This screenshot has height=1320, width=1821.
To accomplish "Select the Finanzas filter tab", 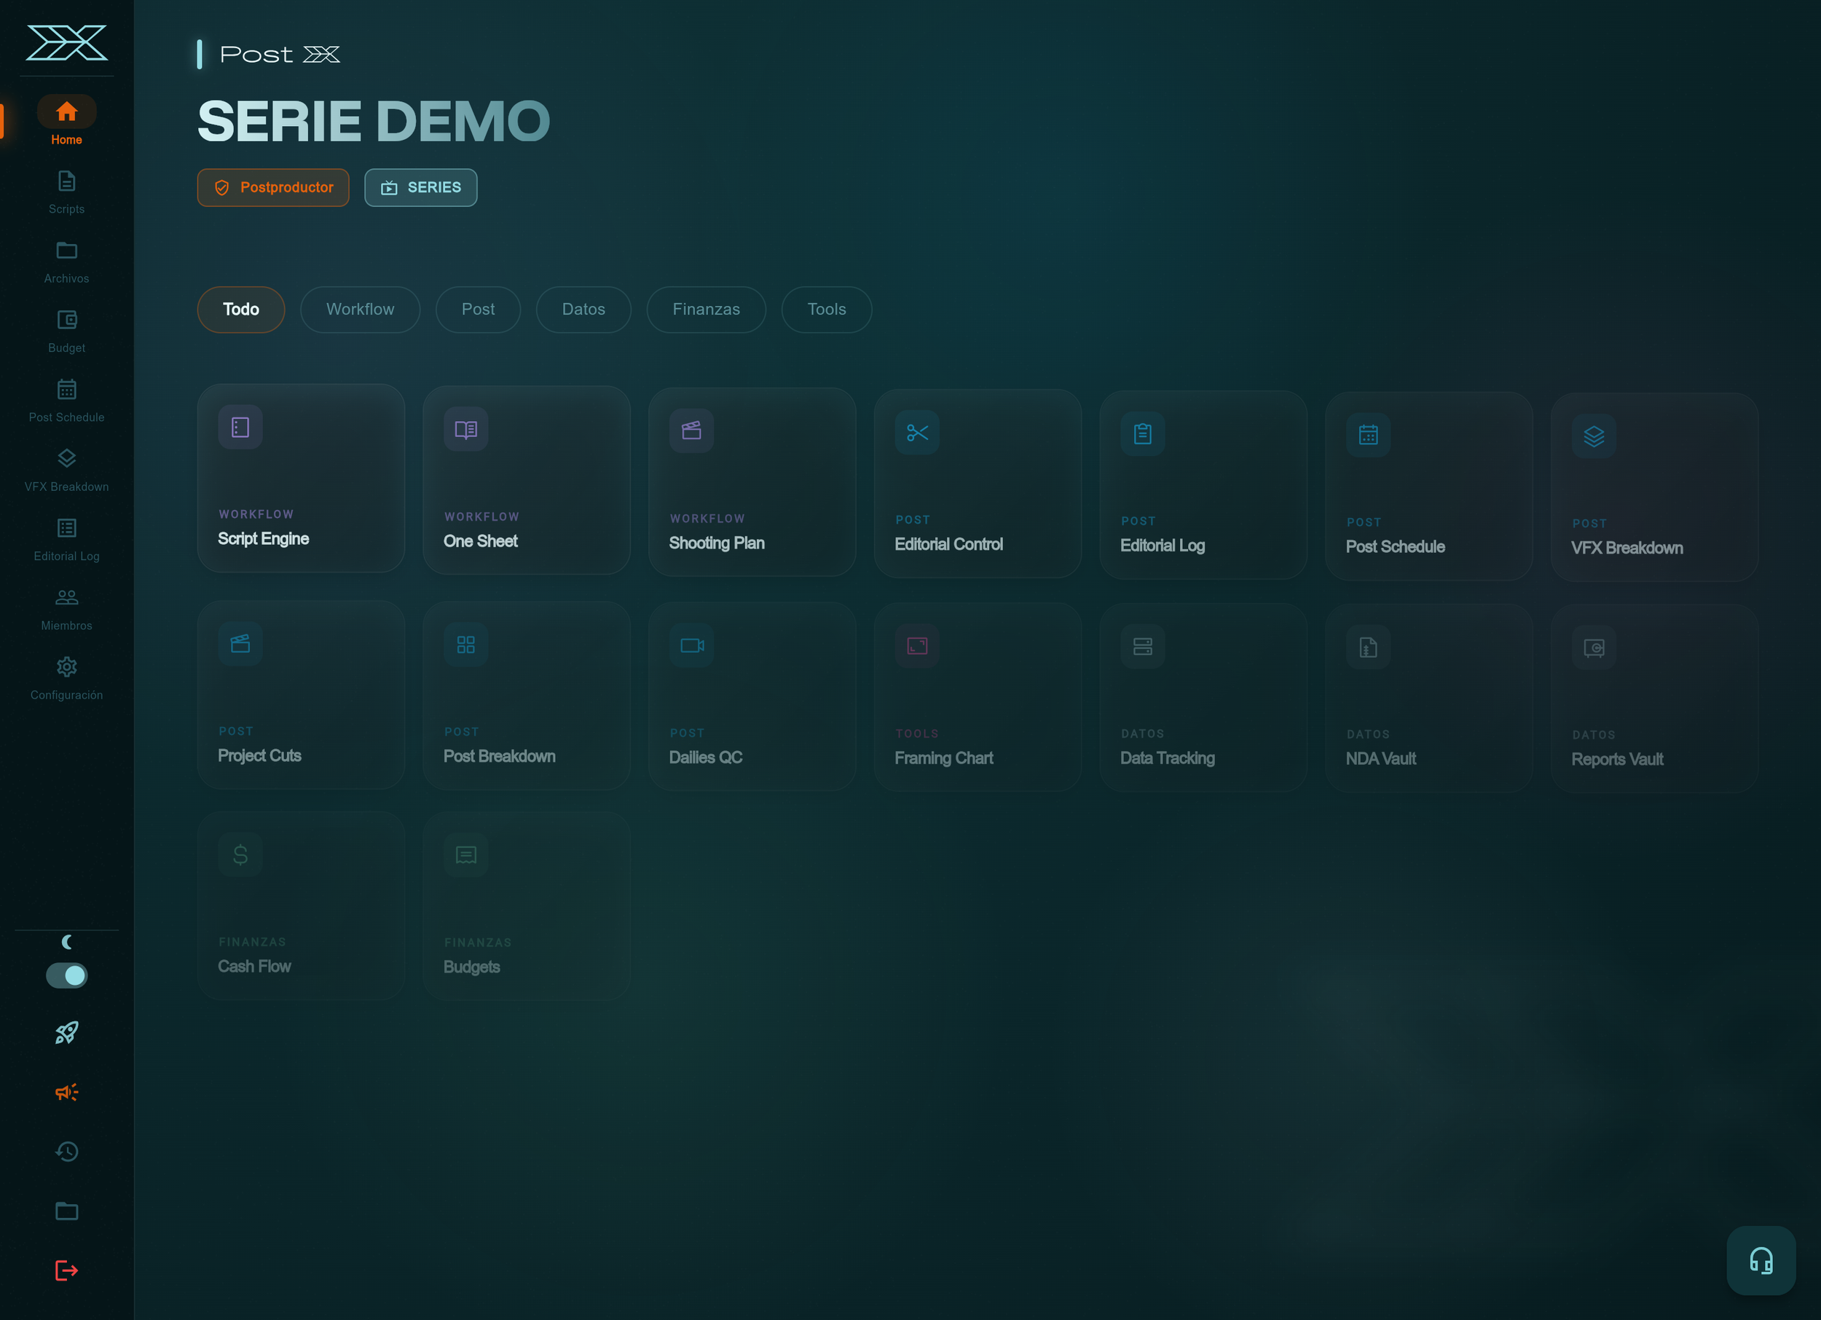I will (706, 309).
